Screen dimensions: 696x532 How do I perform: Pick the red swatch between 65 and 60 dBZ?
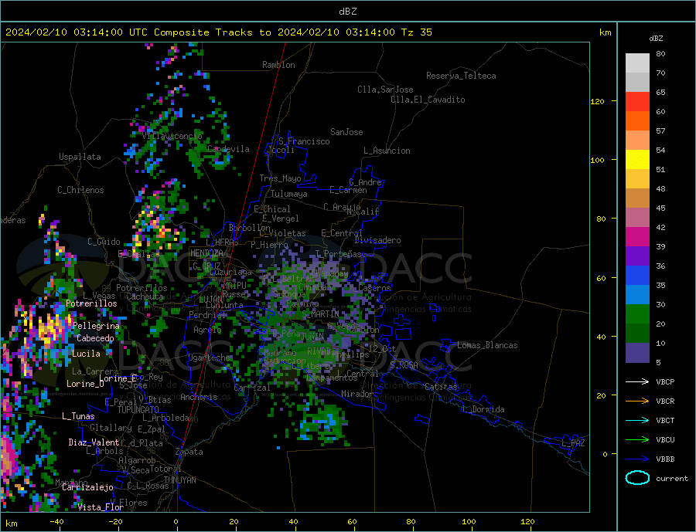(x=637, y=101)
